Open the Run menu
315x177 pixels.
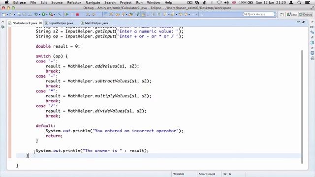(x=139, y=2)
